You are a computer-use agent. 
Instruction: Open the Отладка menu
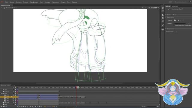click(x=63, y=2)
